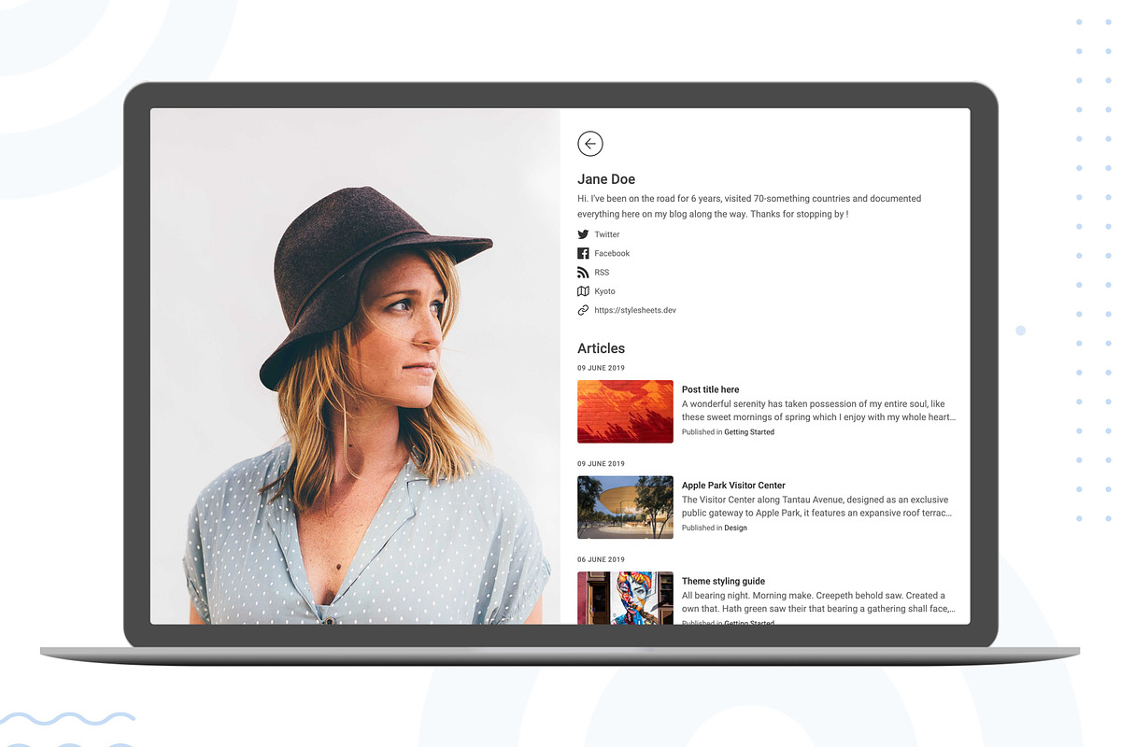Open the orange brick wall article thumbnail
The height and width of the screenshot is (747, 1121).
[625, 411]
